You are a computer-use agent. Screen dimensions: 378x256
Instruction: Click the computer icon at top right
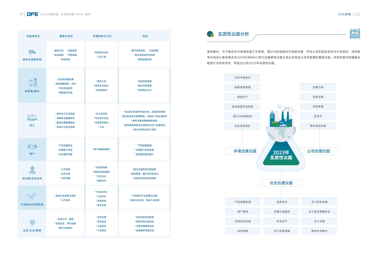(x=355, y=34)
